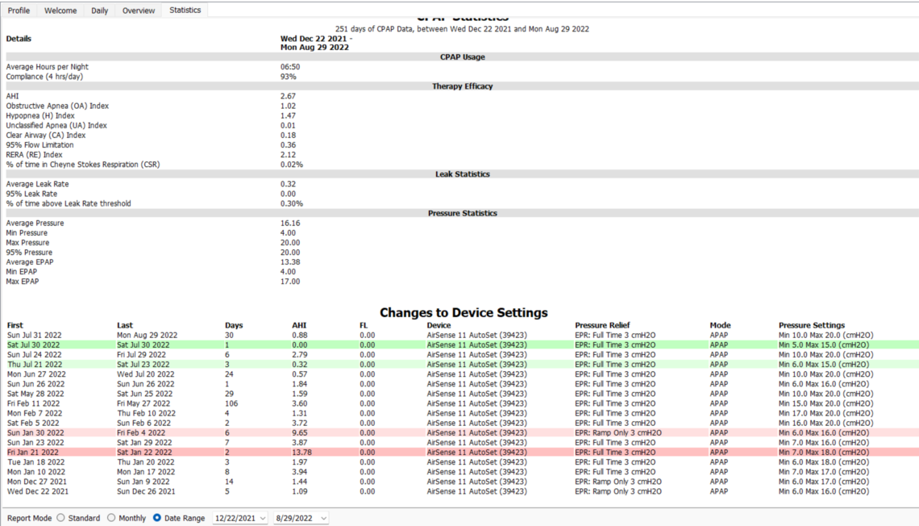Open the end date dropdown showing 8/29/2022
The width and height of the screenshot is (919, 526).
click(x=300, y=519)
